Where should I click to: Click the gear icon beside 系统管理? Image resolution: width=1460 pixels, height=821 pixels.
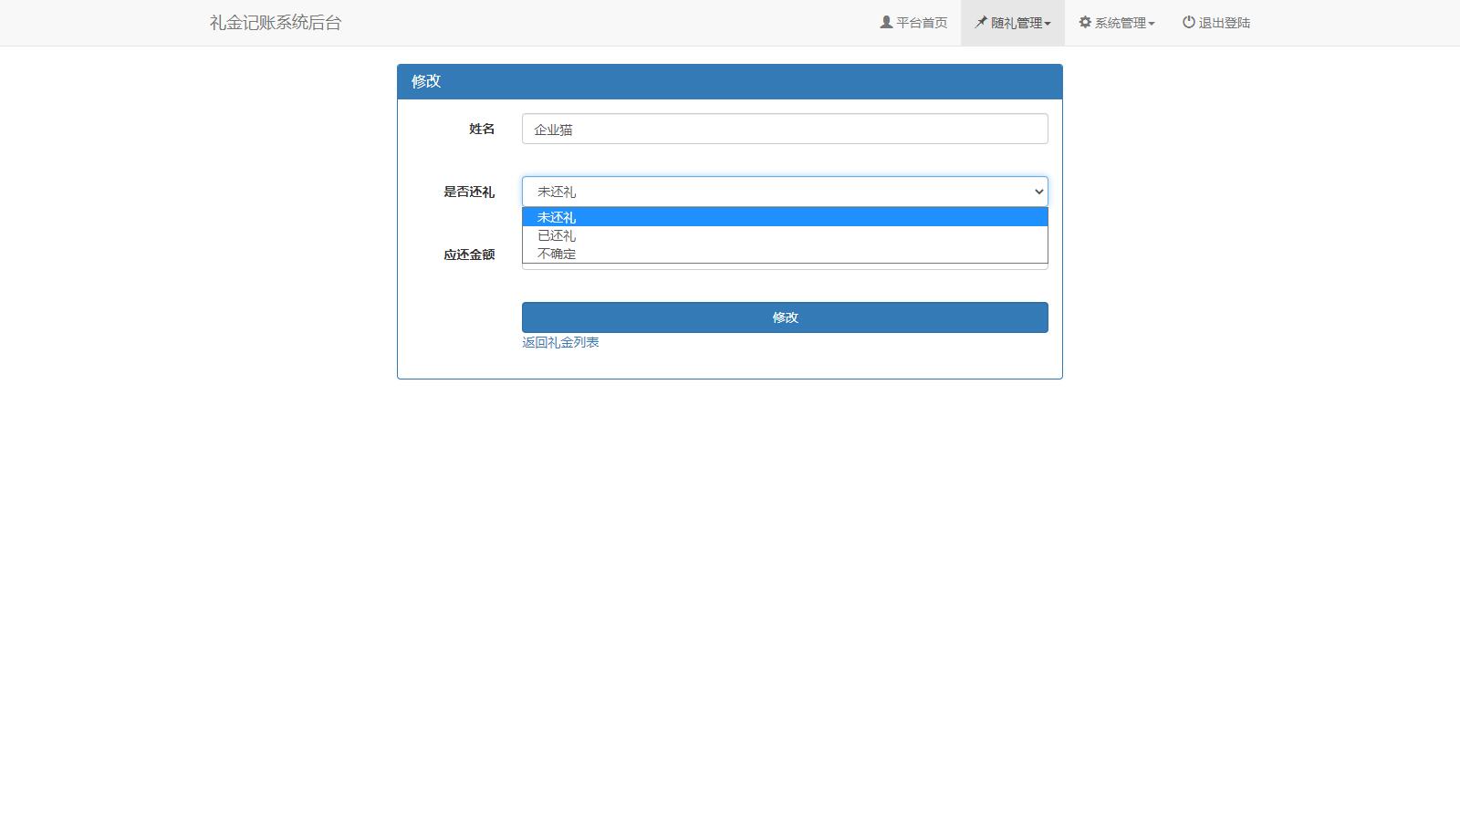click(1085, 22)
